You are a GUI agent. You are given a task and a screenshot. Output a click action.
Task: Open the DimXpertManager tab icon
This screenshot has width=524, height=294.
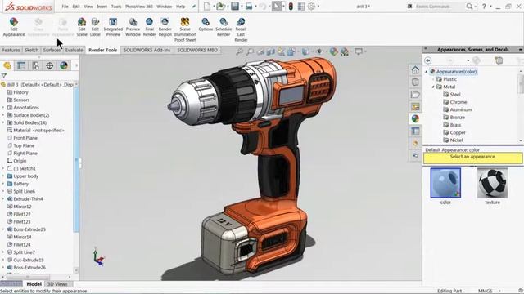[50, 65]
